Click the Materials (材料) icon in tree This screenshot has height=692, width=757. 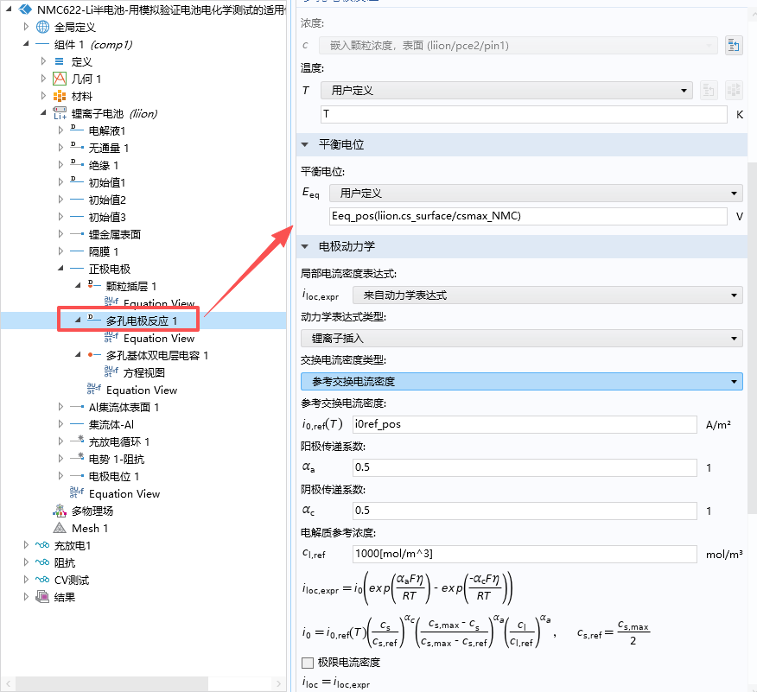coord(60,96)
